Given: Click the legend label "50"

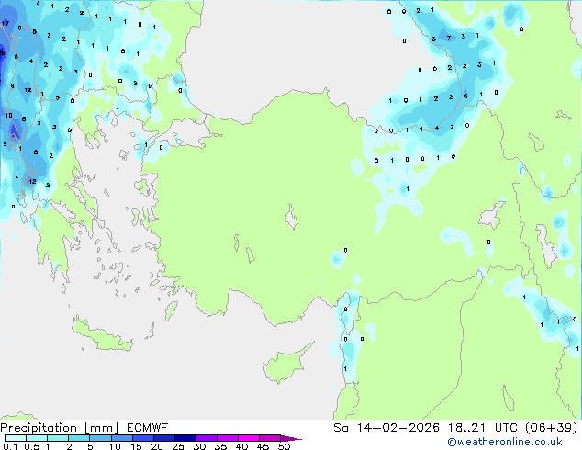Looking at the screenshot, I should [x=284, y=446].
